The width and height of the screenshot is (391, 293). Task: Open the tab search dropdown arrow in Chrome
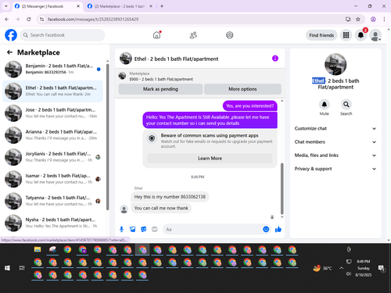point(6,6)
